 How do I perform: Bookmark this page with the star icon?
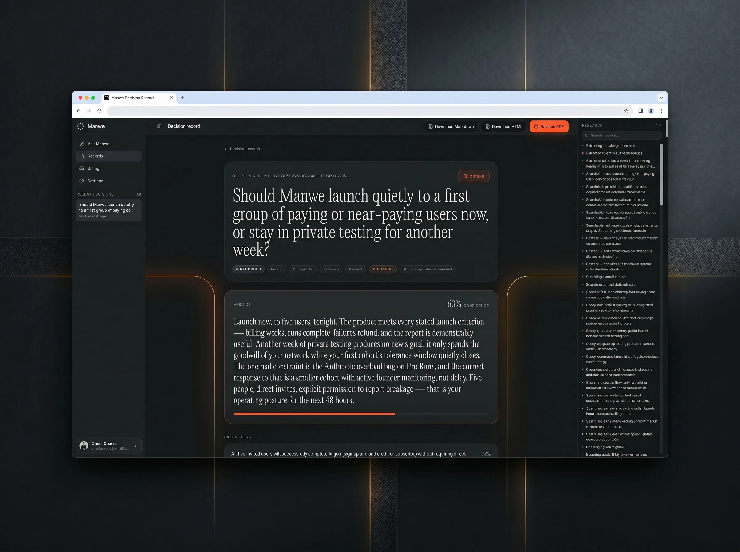click(626, 111)
